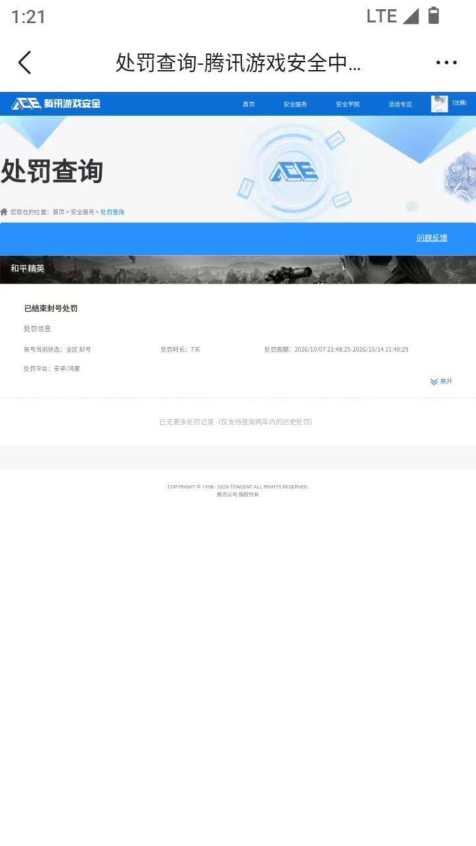The height and width of the screenshot is (846, 476).
Task: Click the 处罚周期 date range text
Action: point(336,349)
